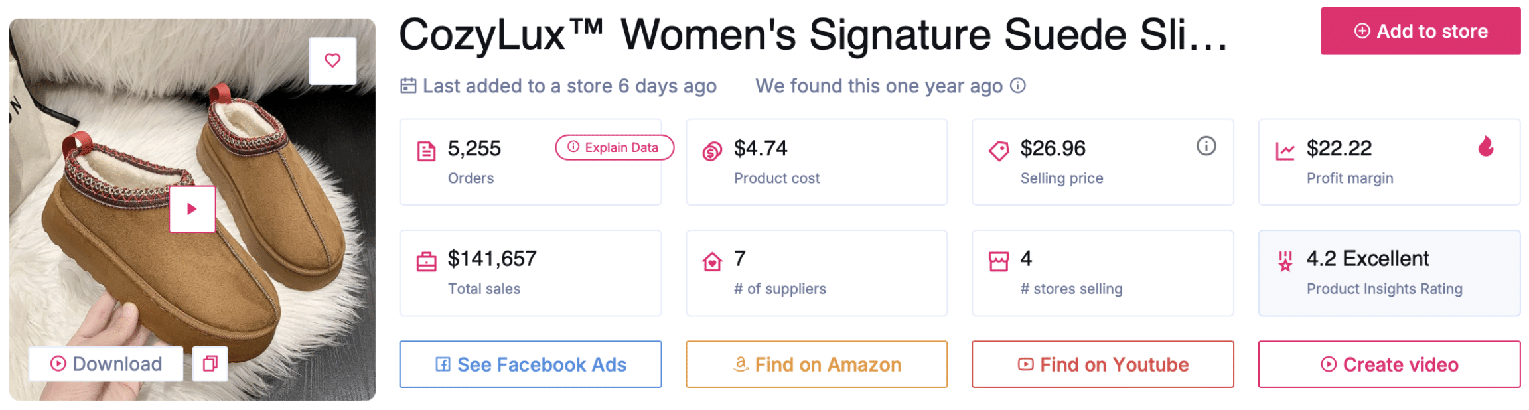Click the Total sales briefcase icon
The height and width of the screenshot is (410, 1529).
426,262
